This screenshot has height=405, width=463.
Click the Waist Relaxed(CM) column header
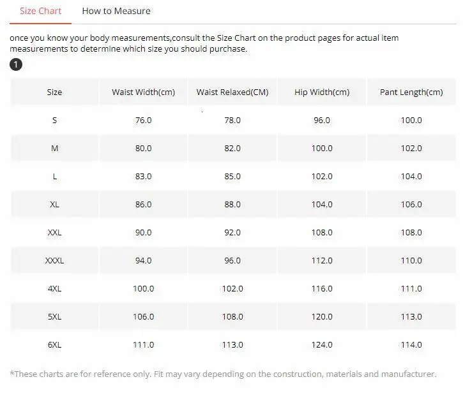click(232, 92)
